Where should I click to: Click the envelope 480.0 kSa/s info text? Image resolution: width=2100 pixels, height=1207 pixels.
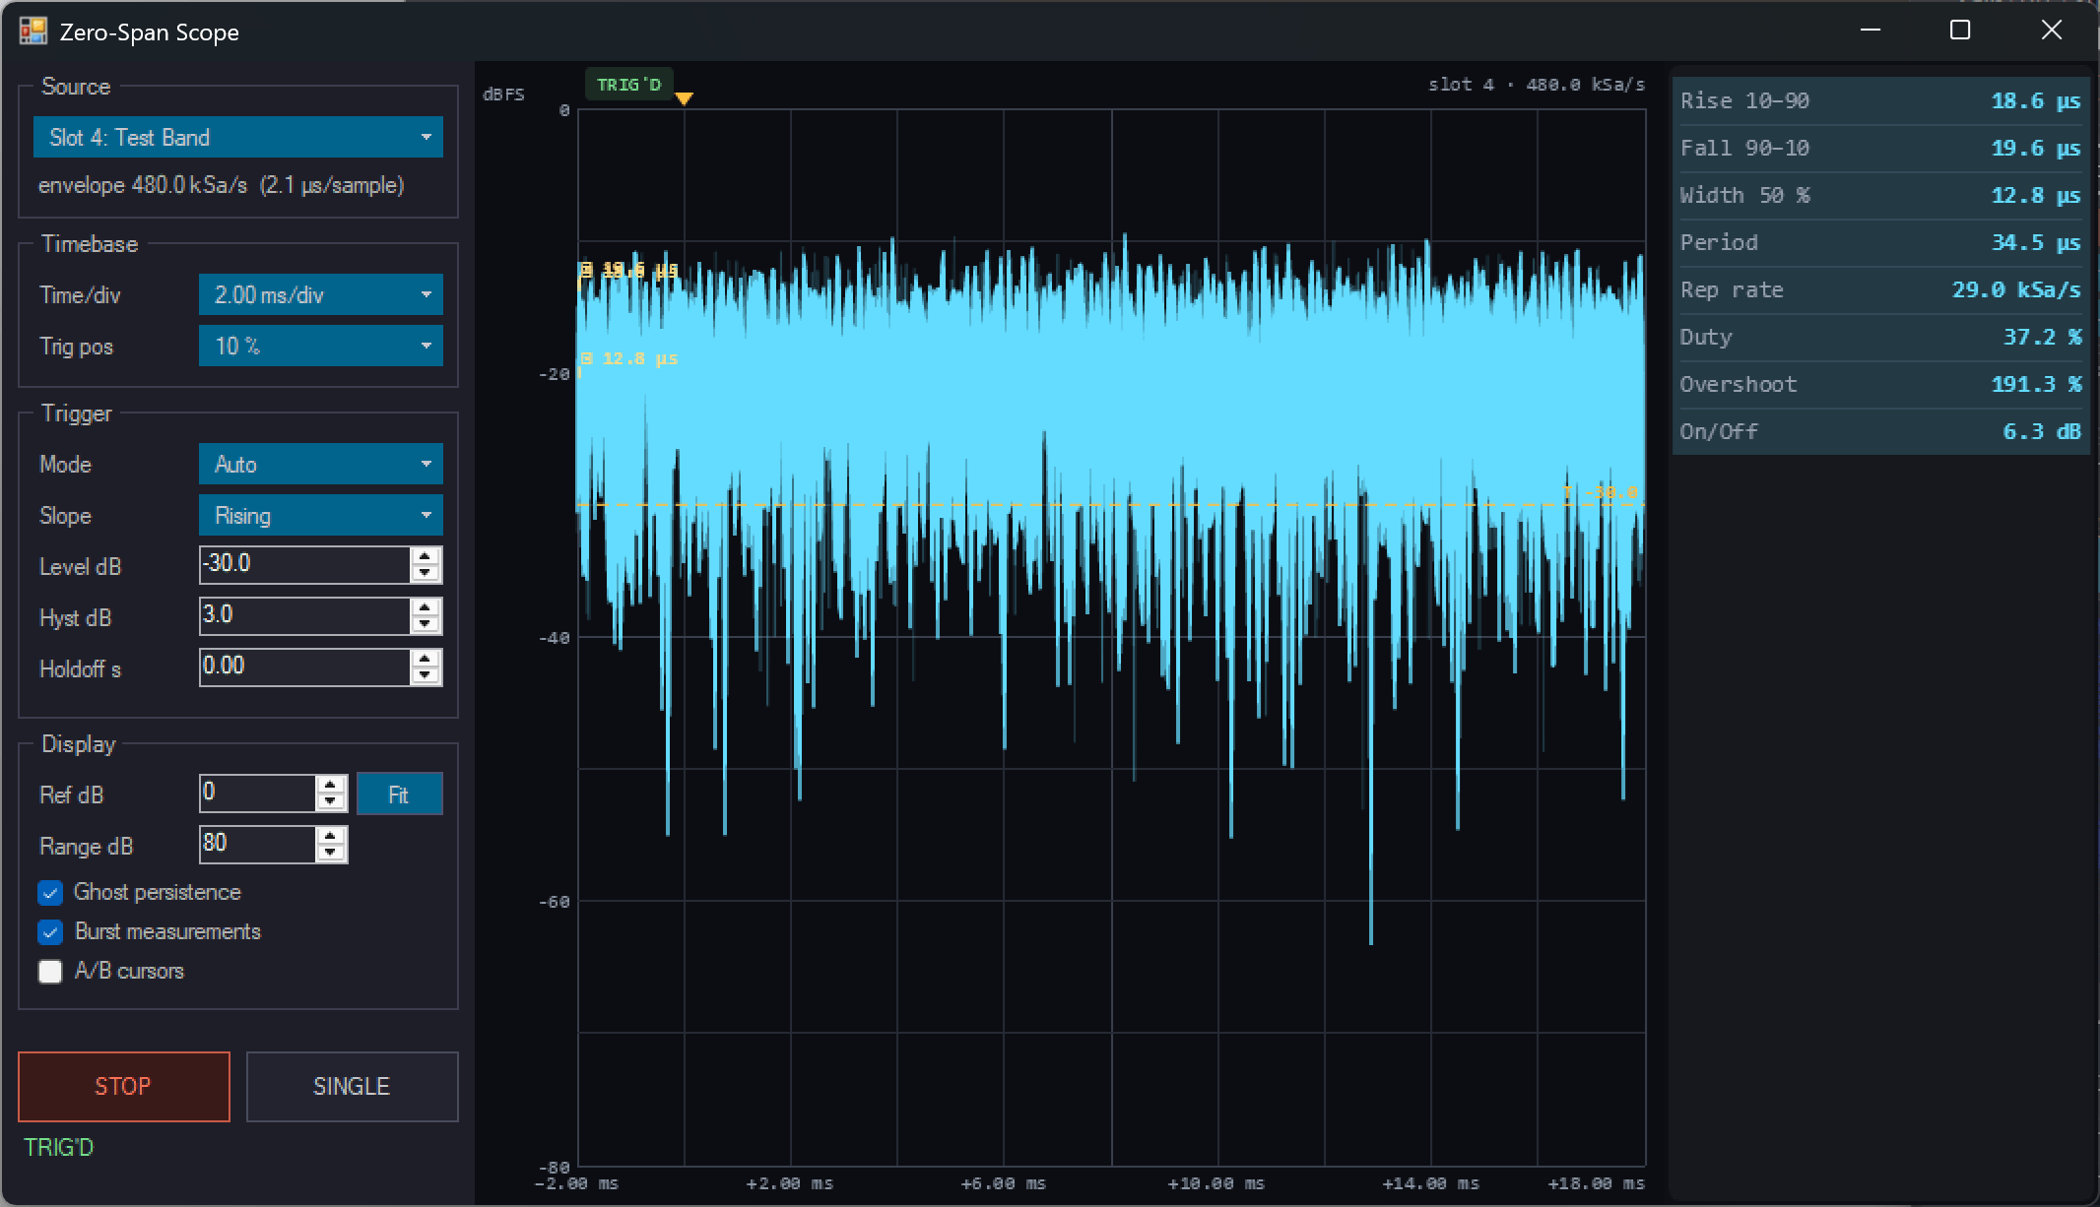click(221, 185)
